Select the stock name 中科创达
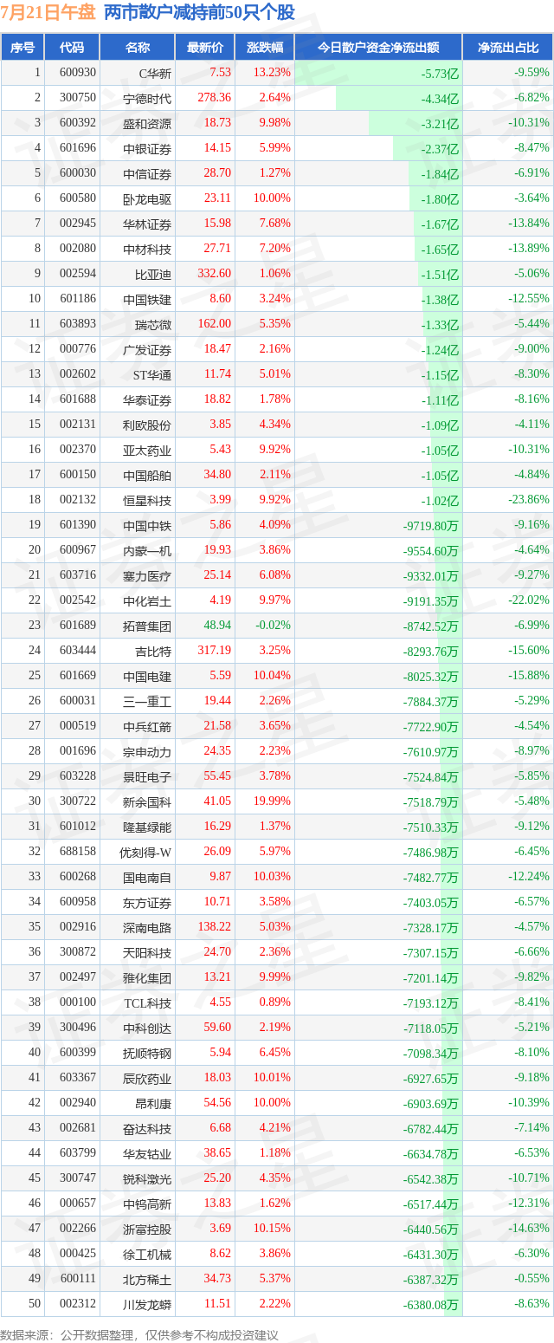 147,1028
